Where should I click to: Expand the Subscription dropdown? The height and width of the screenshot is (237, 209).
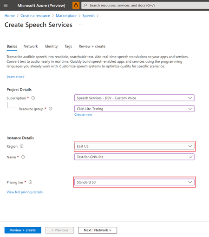(134, 98)
